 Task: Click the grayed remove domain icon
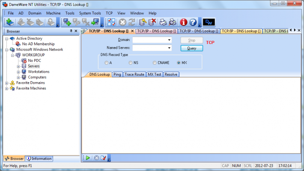pyautogui.click(x=30, y=22)
